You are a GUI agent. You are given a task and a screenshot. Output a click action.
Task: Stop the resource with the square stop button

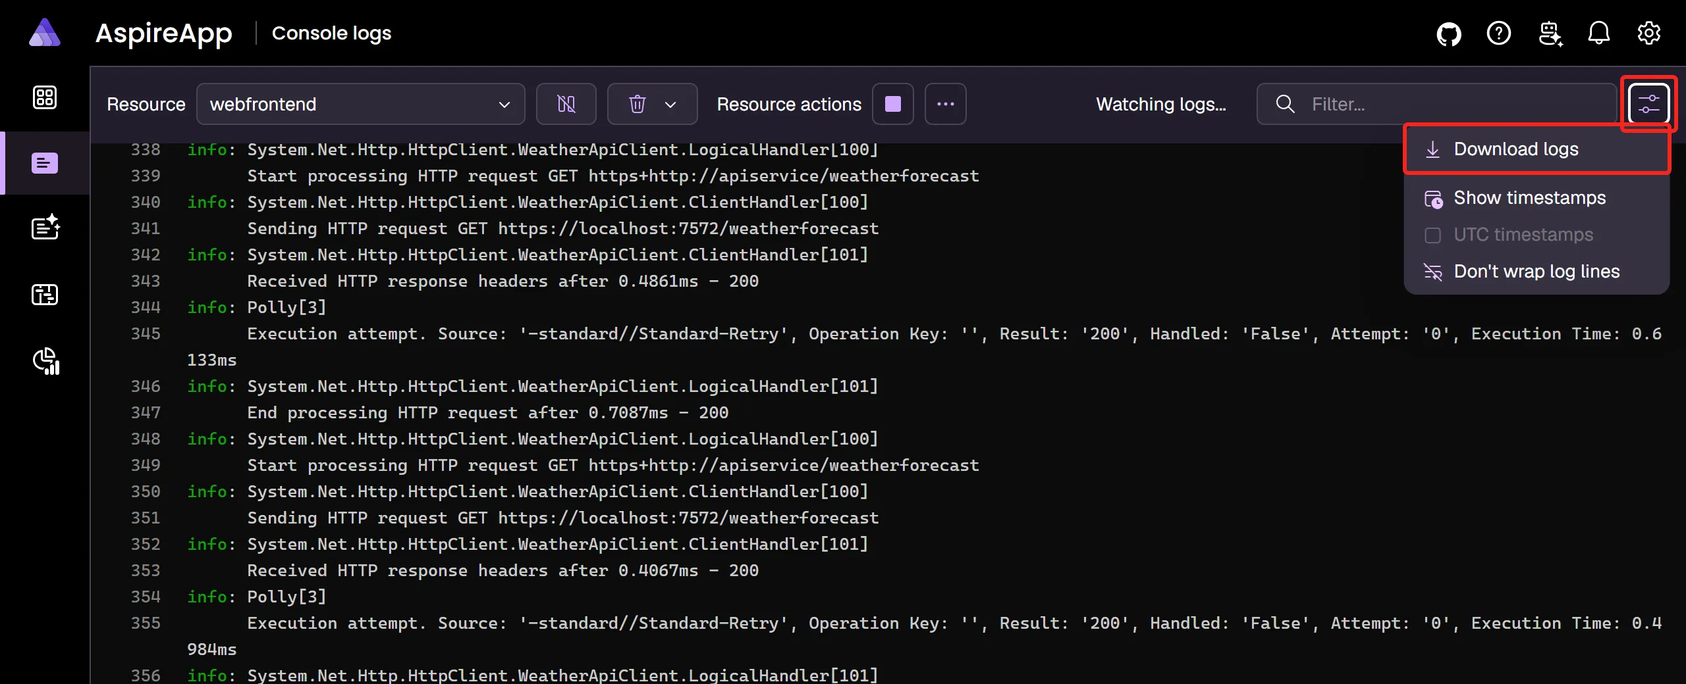(x=892, y=104)
